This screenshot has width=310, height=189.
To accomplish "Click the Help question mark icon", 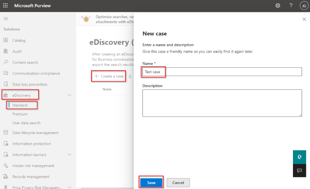I will [x=291, y=5].
